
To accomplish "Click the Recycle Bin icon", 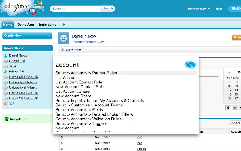I will point(6,119).
